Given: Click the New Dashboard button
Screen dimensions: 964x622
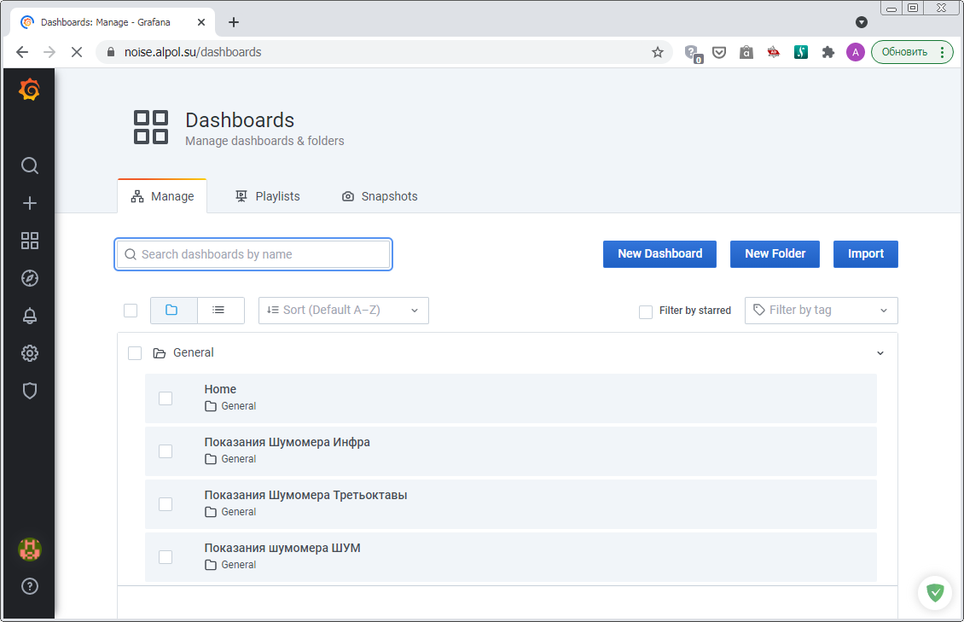Looking at the screenshot, I should click(x=659, y=254).
